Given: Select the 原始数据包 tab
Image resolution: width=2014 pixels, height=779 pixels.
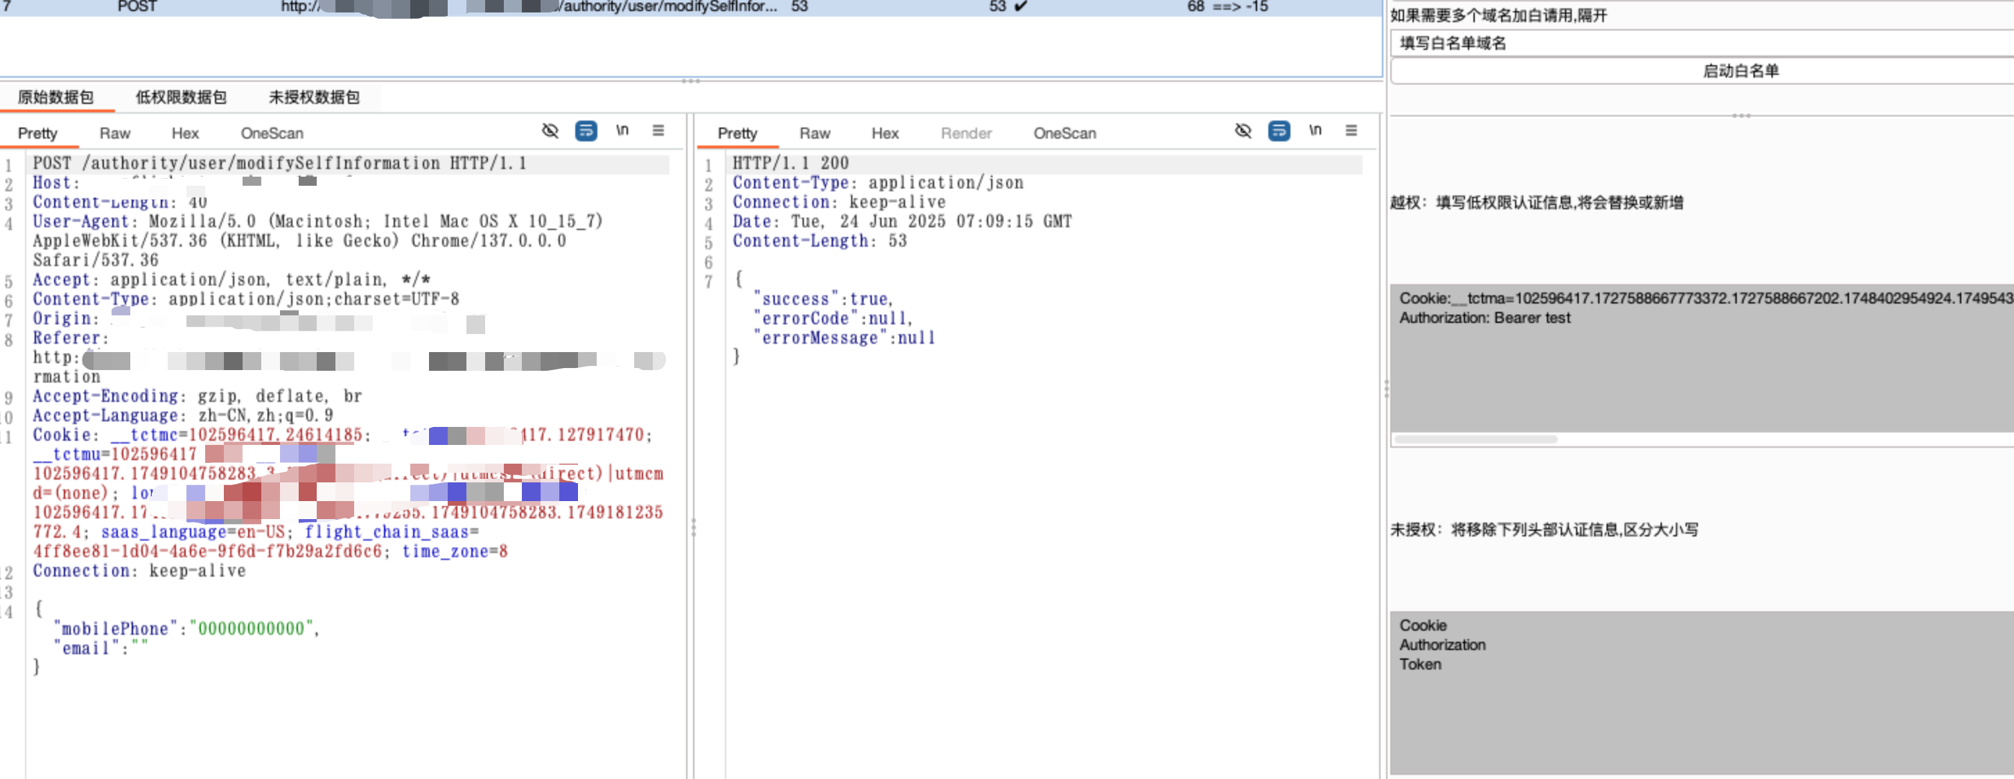Looking at the screenshot, I should tap(55, 97).
